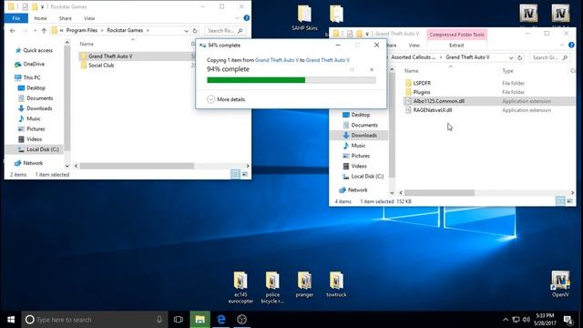
Task: Open address history dropdown in Rockstar Games window
Action: (x=186, y=30)
